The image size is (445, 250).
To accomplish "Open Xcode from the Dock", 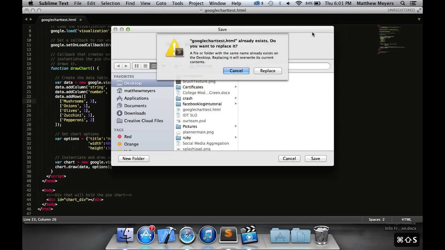I will [167, 235].
